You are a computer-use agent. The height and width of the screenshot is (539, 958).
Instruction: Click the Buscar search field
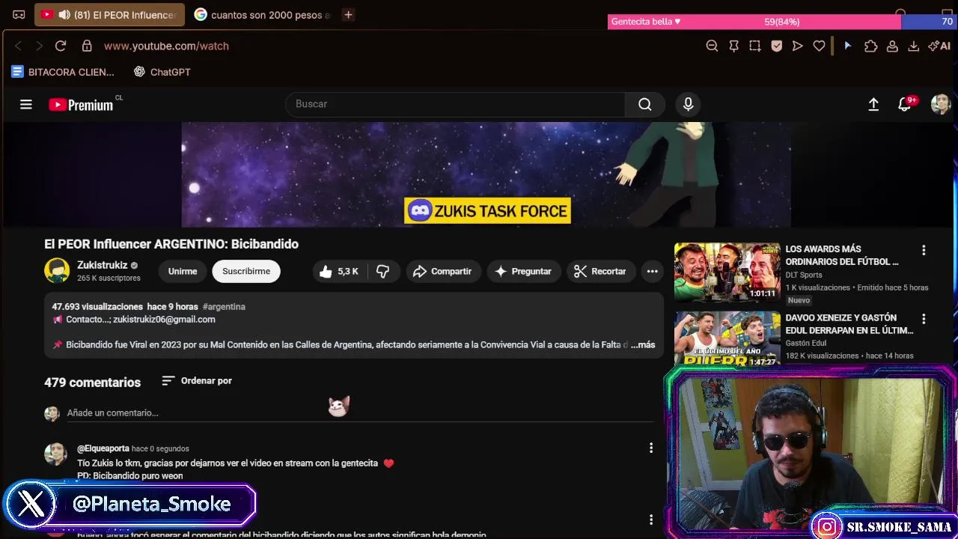455,104
